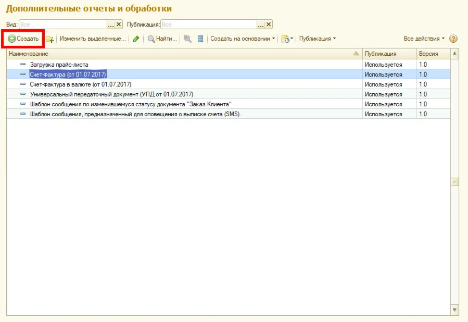Open Найти search with magnifier icon

(162, 39)
